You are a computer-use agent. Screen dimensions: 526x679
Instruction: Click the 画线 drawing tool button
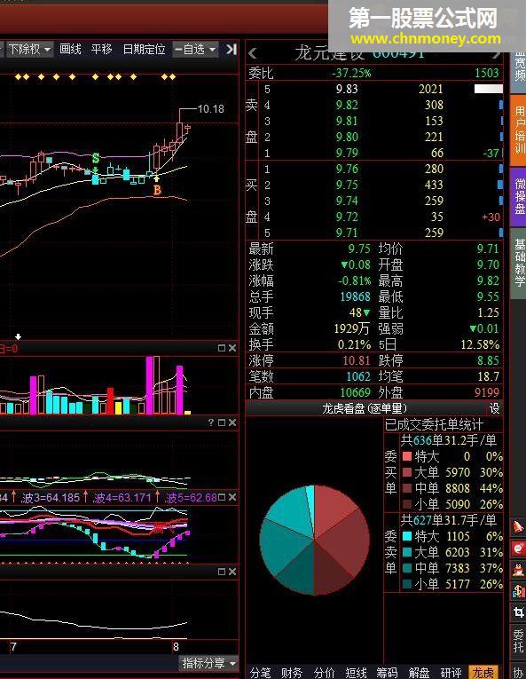click(x=70, y=50)
